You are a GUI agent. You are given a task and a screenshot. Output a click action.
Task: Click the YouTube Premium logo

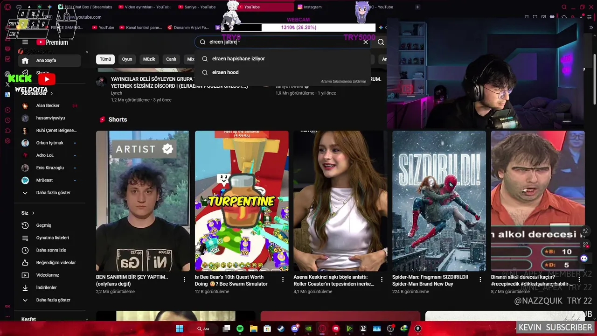pos(52,42)
